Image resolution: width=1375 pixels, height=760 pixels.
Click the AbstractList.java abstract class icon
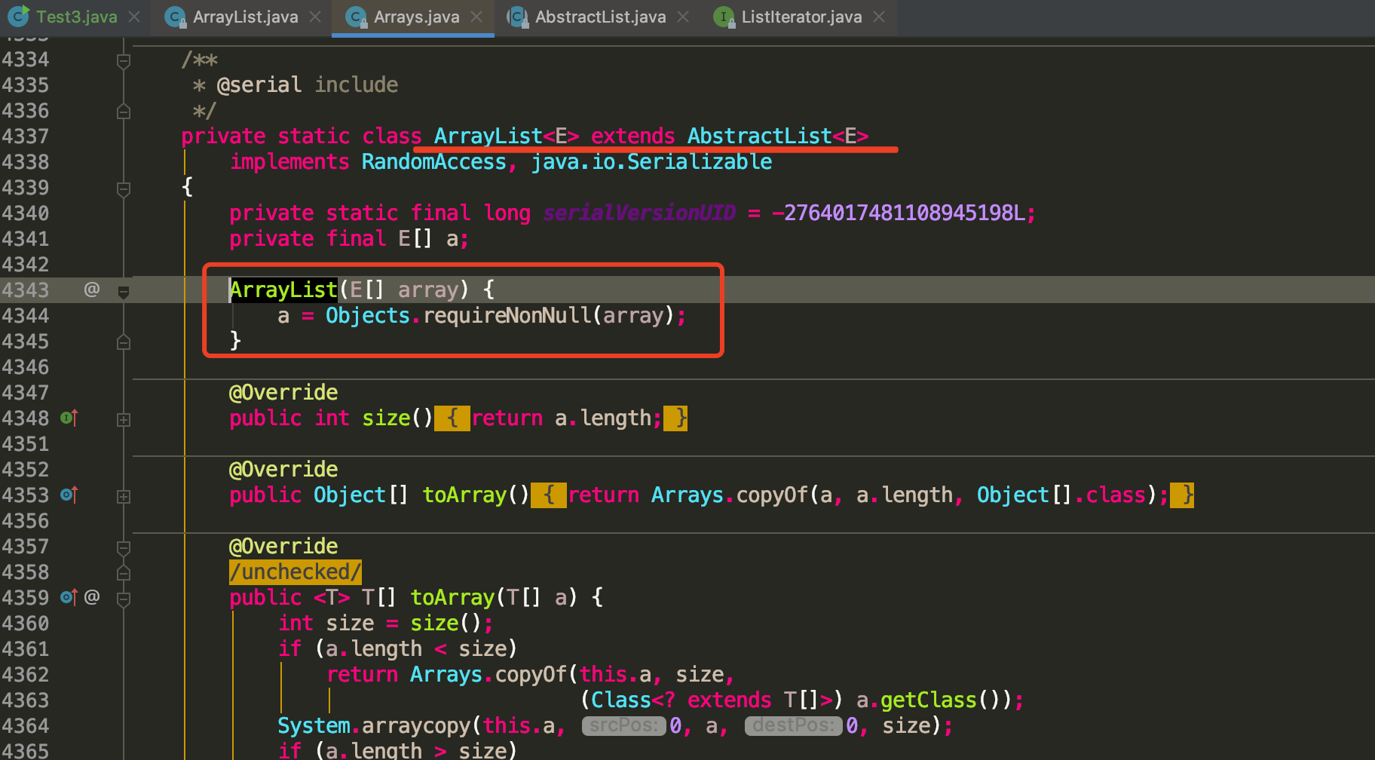coord(517,17)
